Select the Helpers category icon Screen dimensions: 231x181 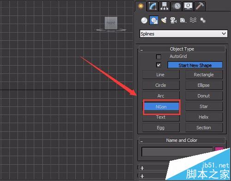click(x=183, y=20)
